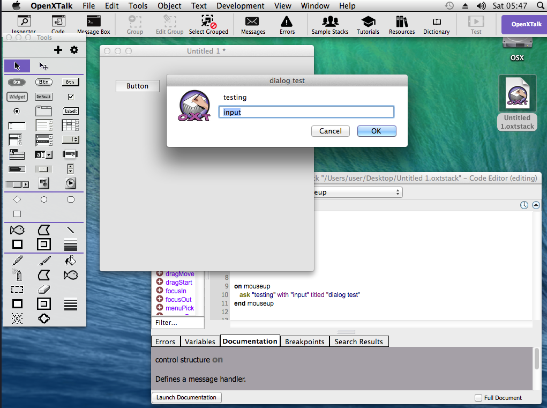Pick the single-line text field tool
The height and width of the screenshot is (408, 547).
click(x=17, y=125)
